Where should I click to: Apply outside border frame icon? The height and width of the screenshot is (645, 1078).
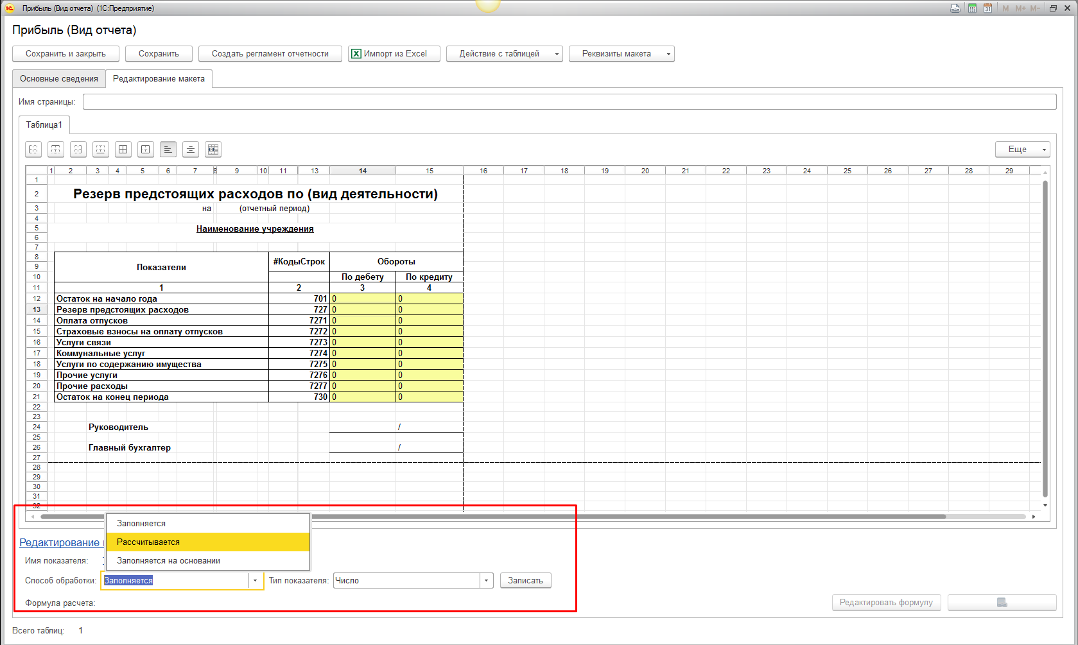(146, 150)
